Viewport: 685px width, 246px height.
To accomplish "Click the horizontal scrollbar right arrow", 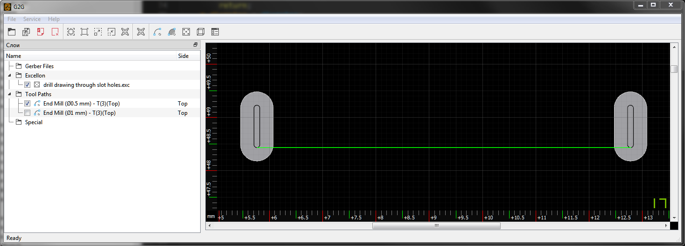I will click(x=666, y=225).
